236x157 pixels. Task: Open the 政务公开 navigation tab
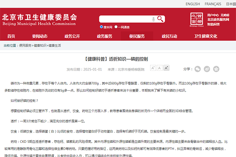tap(72, 36)
